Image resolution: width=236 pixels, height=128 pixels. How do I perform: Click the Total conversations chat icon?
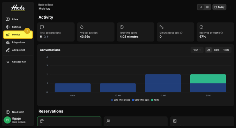pyautogui.click(x=42, y=27)
